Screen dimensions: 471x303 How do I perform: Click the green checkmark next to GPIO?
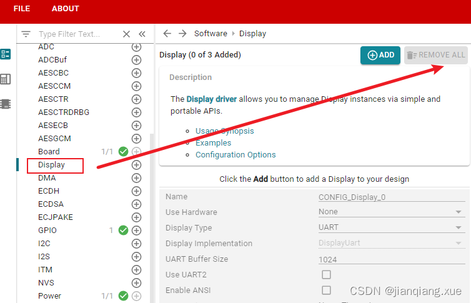click(x=123, y=231)
